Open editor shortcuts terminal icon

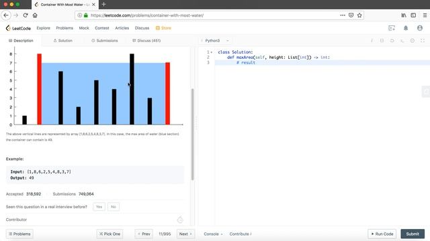[x=402, y=41]
